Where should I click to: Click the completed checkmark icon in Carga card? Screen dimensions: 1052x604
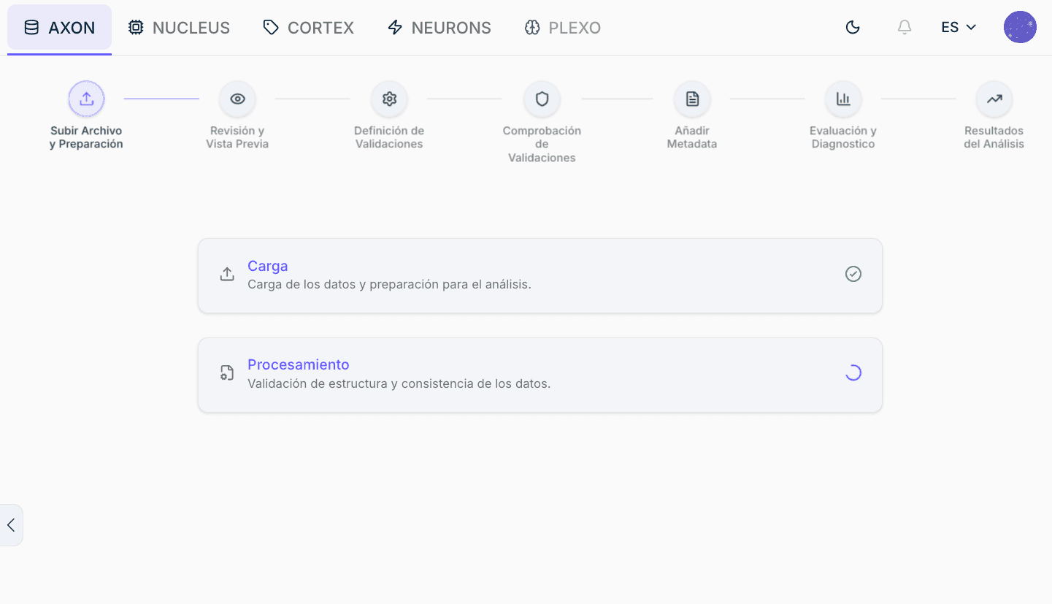click(x=853, y=274)
